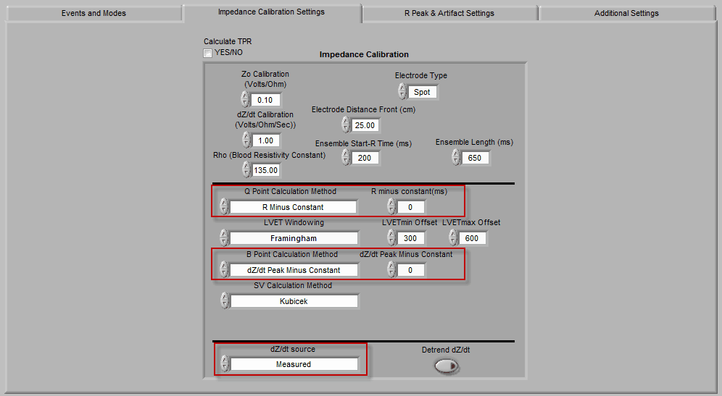
Task: Click LVET Windowing stepper arrows
Action: pos(224,237)
